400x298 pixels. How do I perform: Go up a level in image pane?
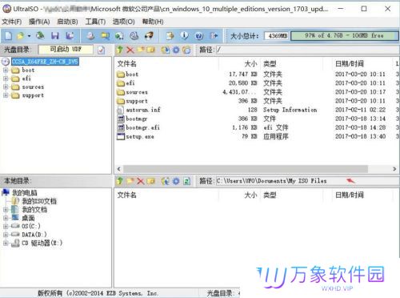[120, 50]
